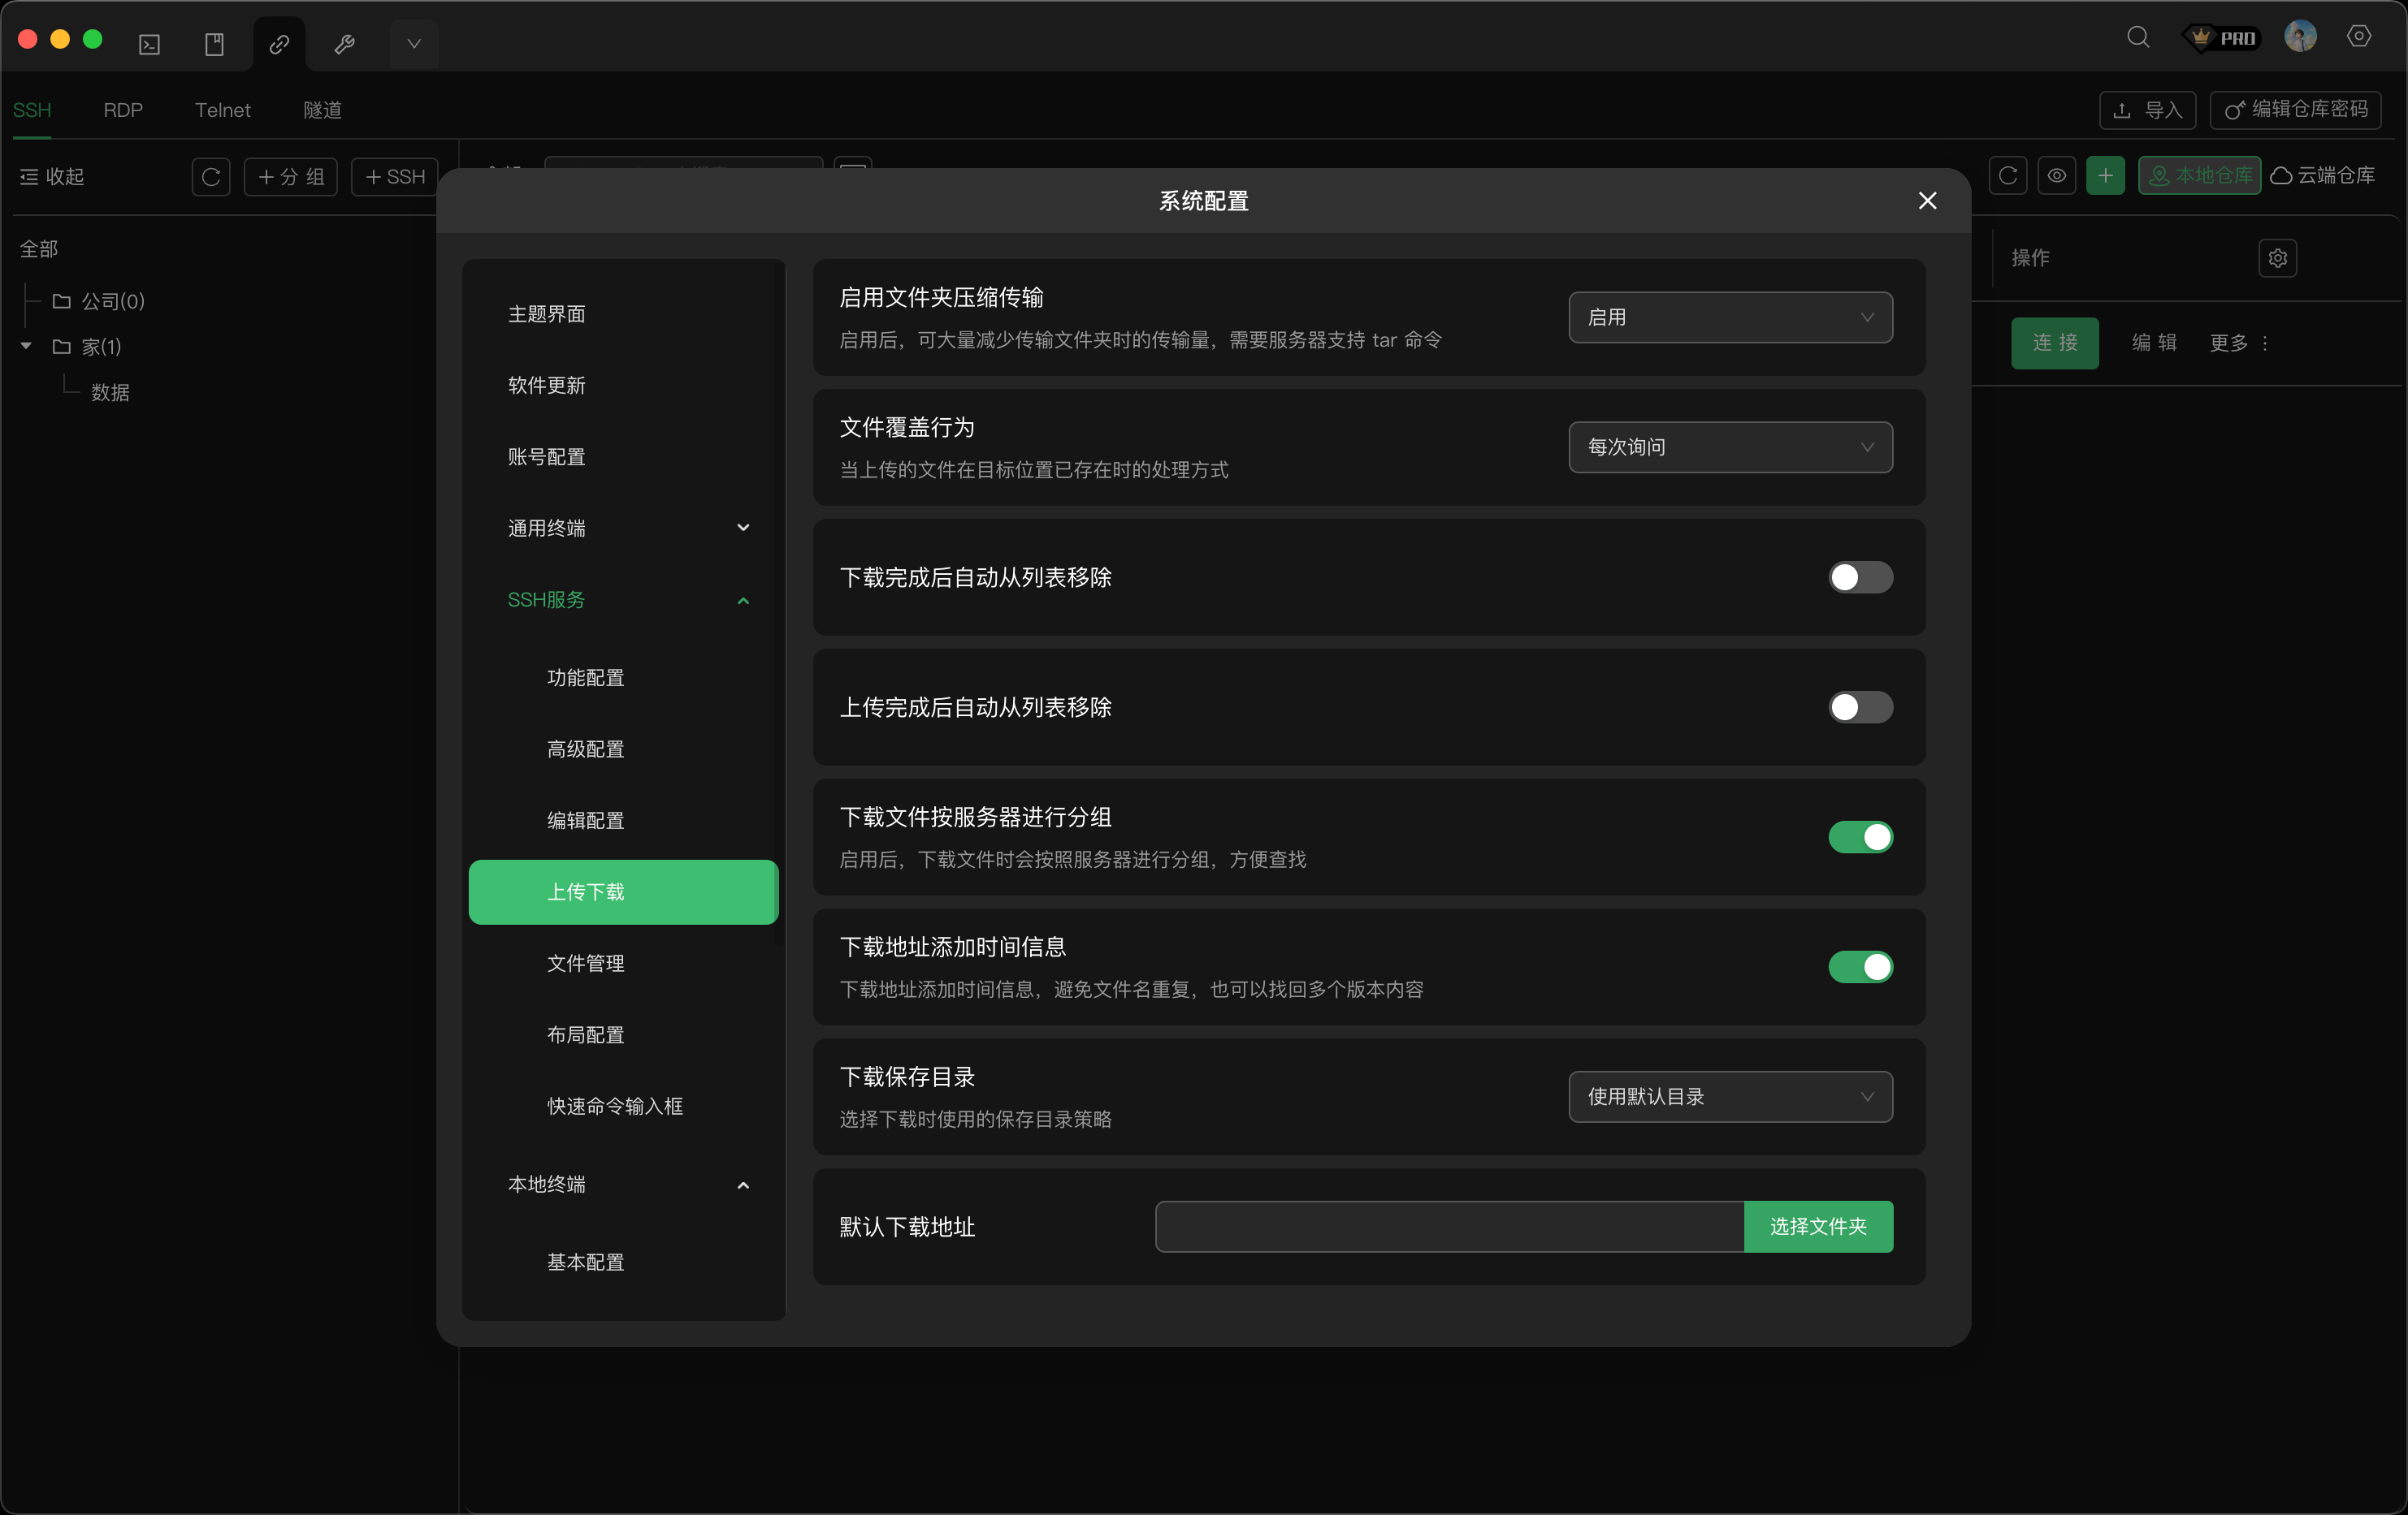Click the search magnifier icon
The width and height of the screenshot is (2408, 1515).
pos(2138,37)
